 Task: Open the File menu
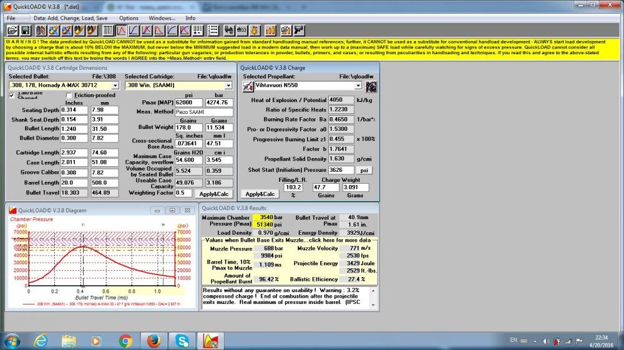(x=11, y=18)
